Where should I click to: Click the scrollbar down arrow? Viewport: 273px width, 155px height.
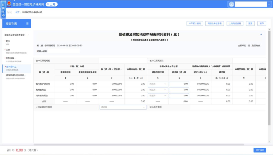point(269,142)
